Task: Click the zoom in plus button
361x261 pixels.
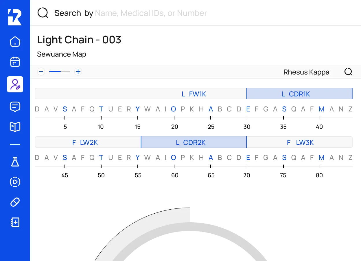Action: click(x=78, y=72)
